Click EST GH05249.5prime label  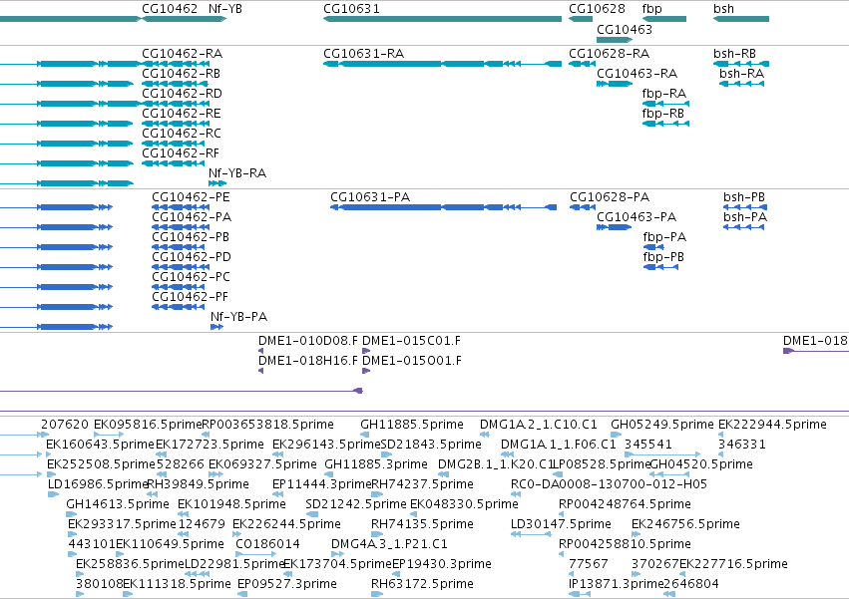[x=662, y=425]
